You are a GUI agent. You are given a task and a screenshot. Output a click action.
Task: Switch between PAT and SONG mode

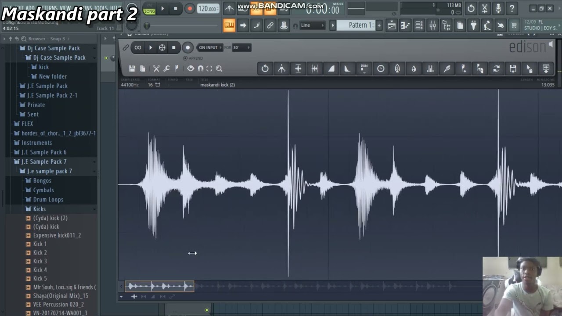[x=149, y=8]
